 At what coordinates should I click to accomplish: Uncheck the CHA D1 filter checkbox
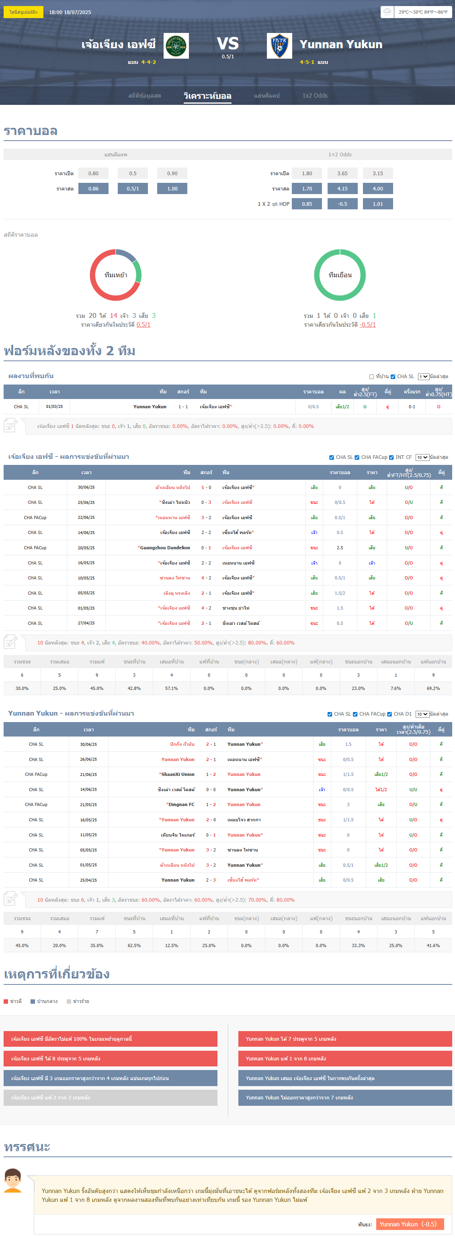[x=389, y=714]
